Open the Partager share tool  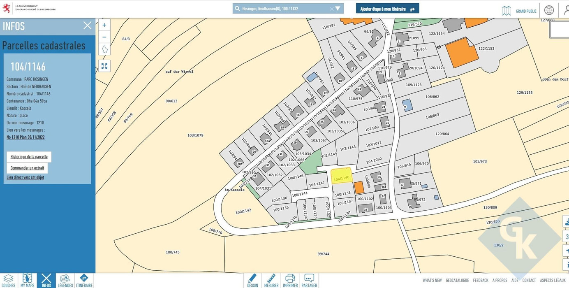tap(309, 281)
